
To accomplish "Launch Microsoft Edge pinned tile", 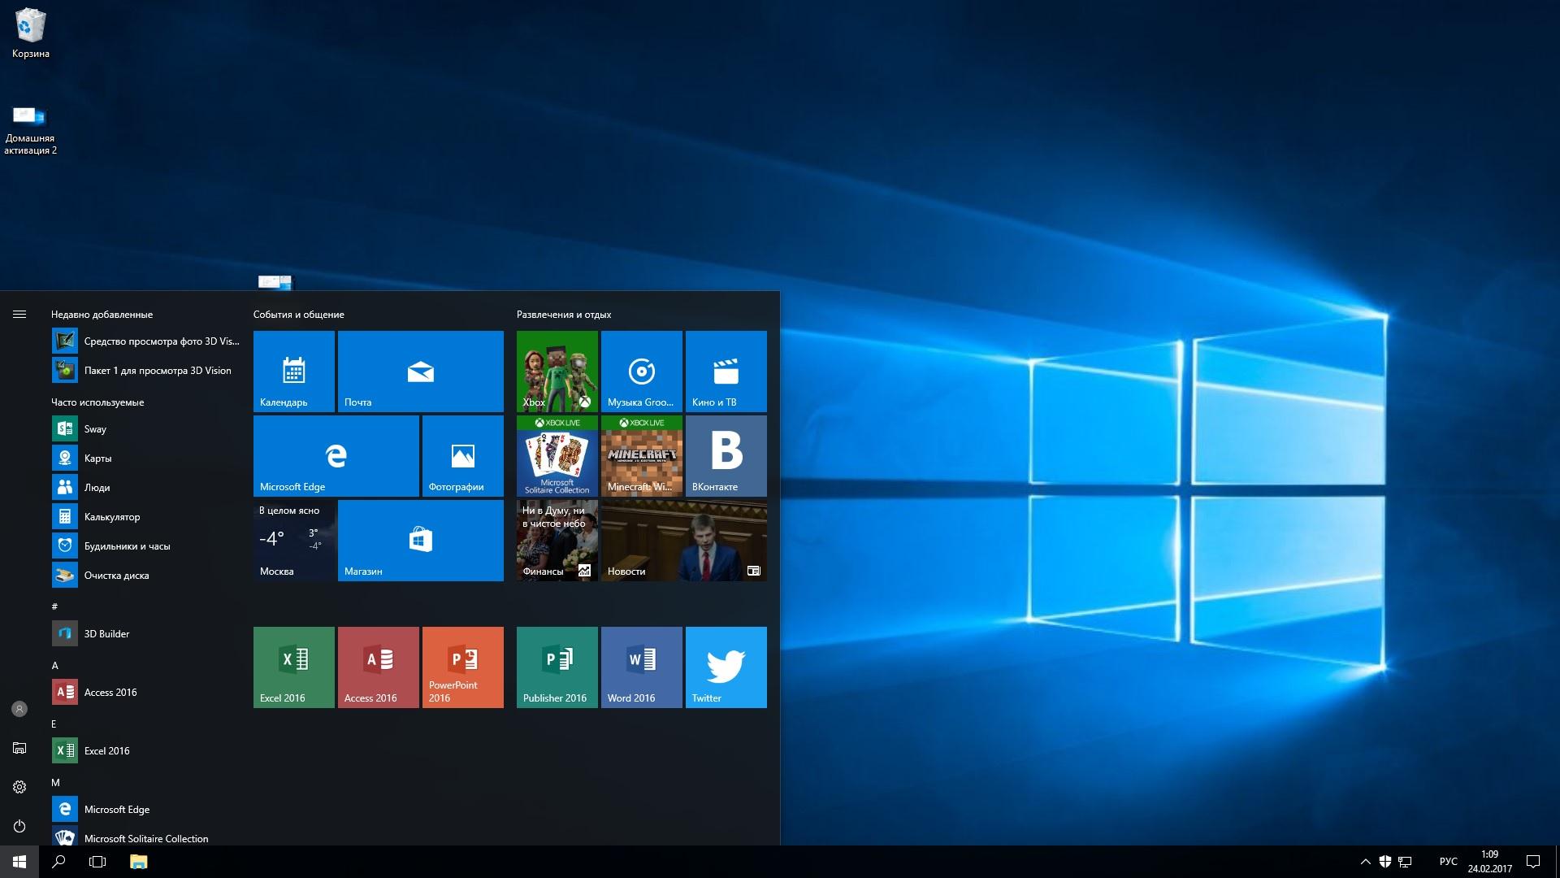I will coord(336,455).
